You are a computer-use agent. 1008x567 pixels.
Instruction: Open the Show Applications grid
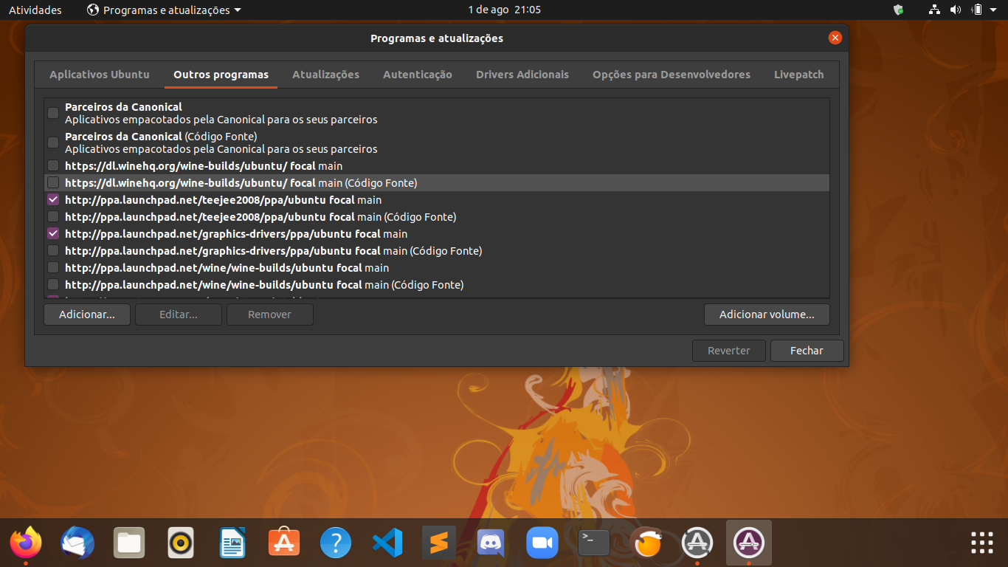coord(981,543)
